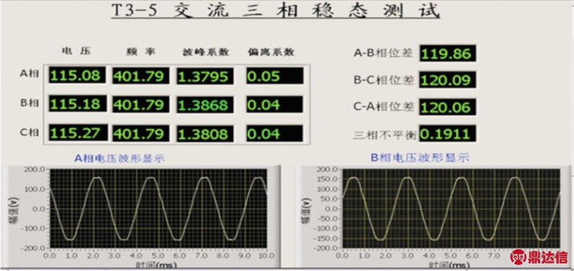574x271 pixels.
Task: Click the 'A相电压波形显示' chart title
Action: [x=120, y=158]
